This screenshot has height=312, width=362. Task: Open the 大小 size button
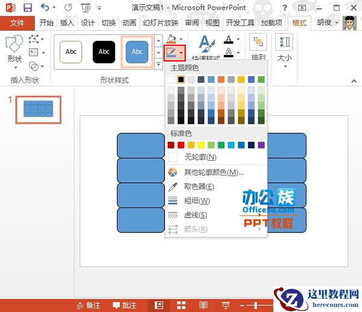point(284,51)
